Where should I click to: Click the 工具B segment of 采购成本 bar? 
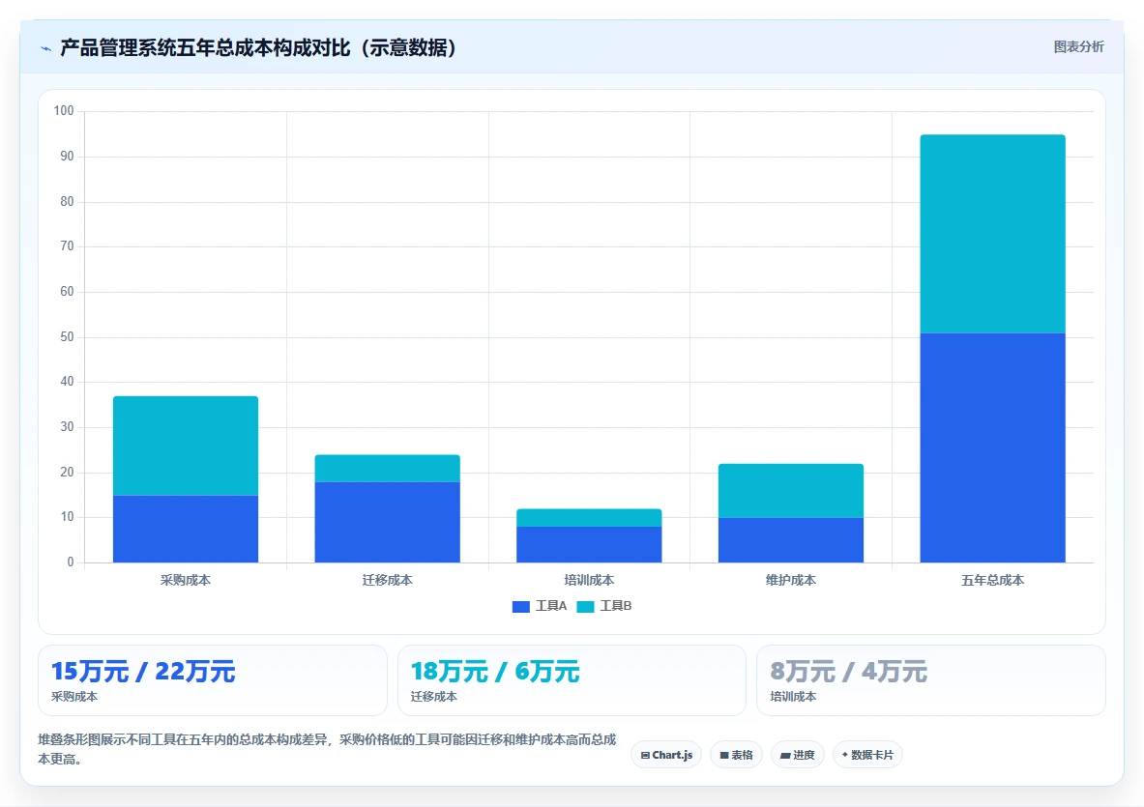[186, 447]
